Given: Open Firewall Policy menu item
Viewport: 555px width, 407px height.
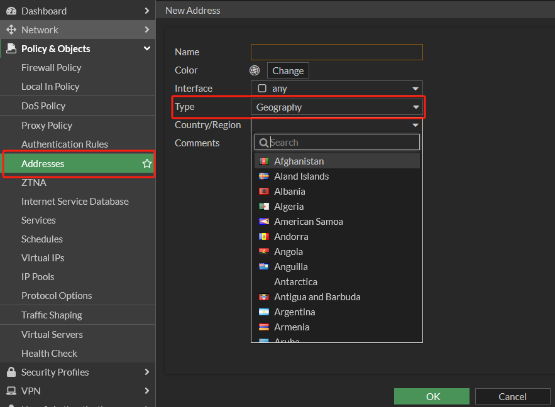Looking at the screenshot, I should point(51,67).
